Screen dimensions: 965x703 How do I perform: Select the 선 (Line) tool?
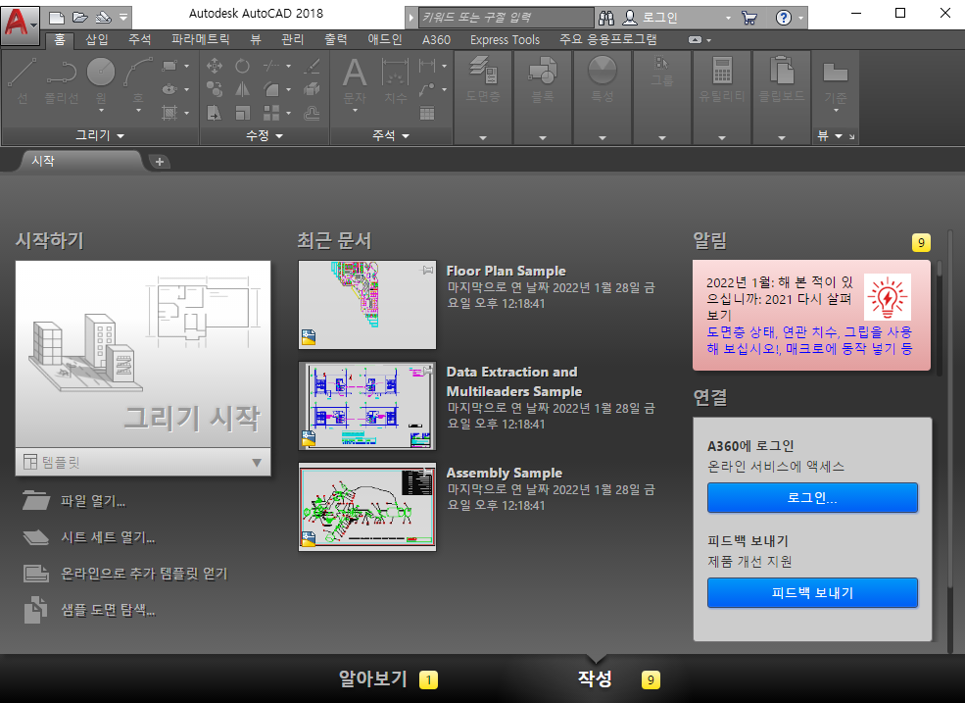(23, 81)
